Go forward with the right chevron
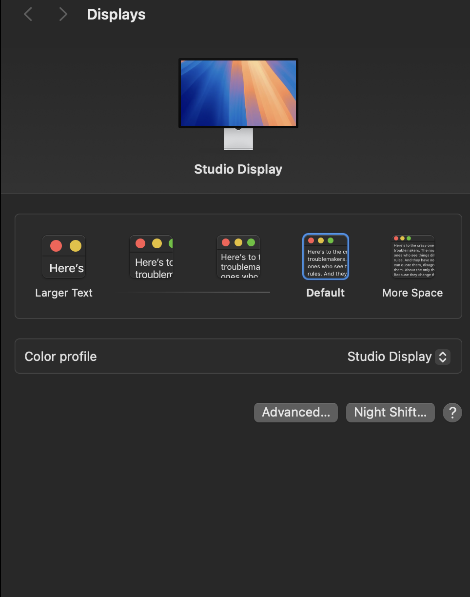This screenshot has height=597, width=470. click(x=63, y=14)
